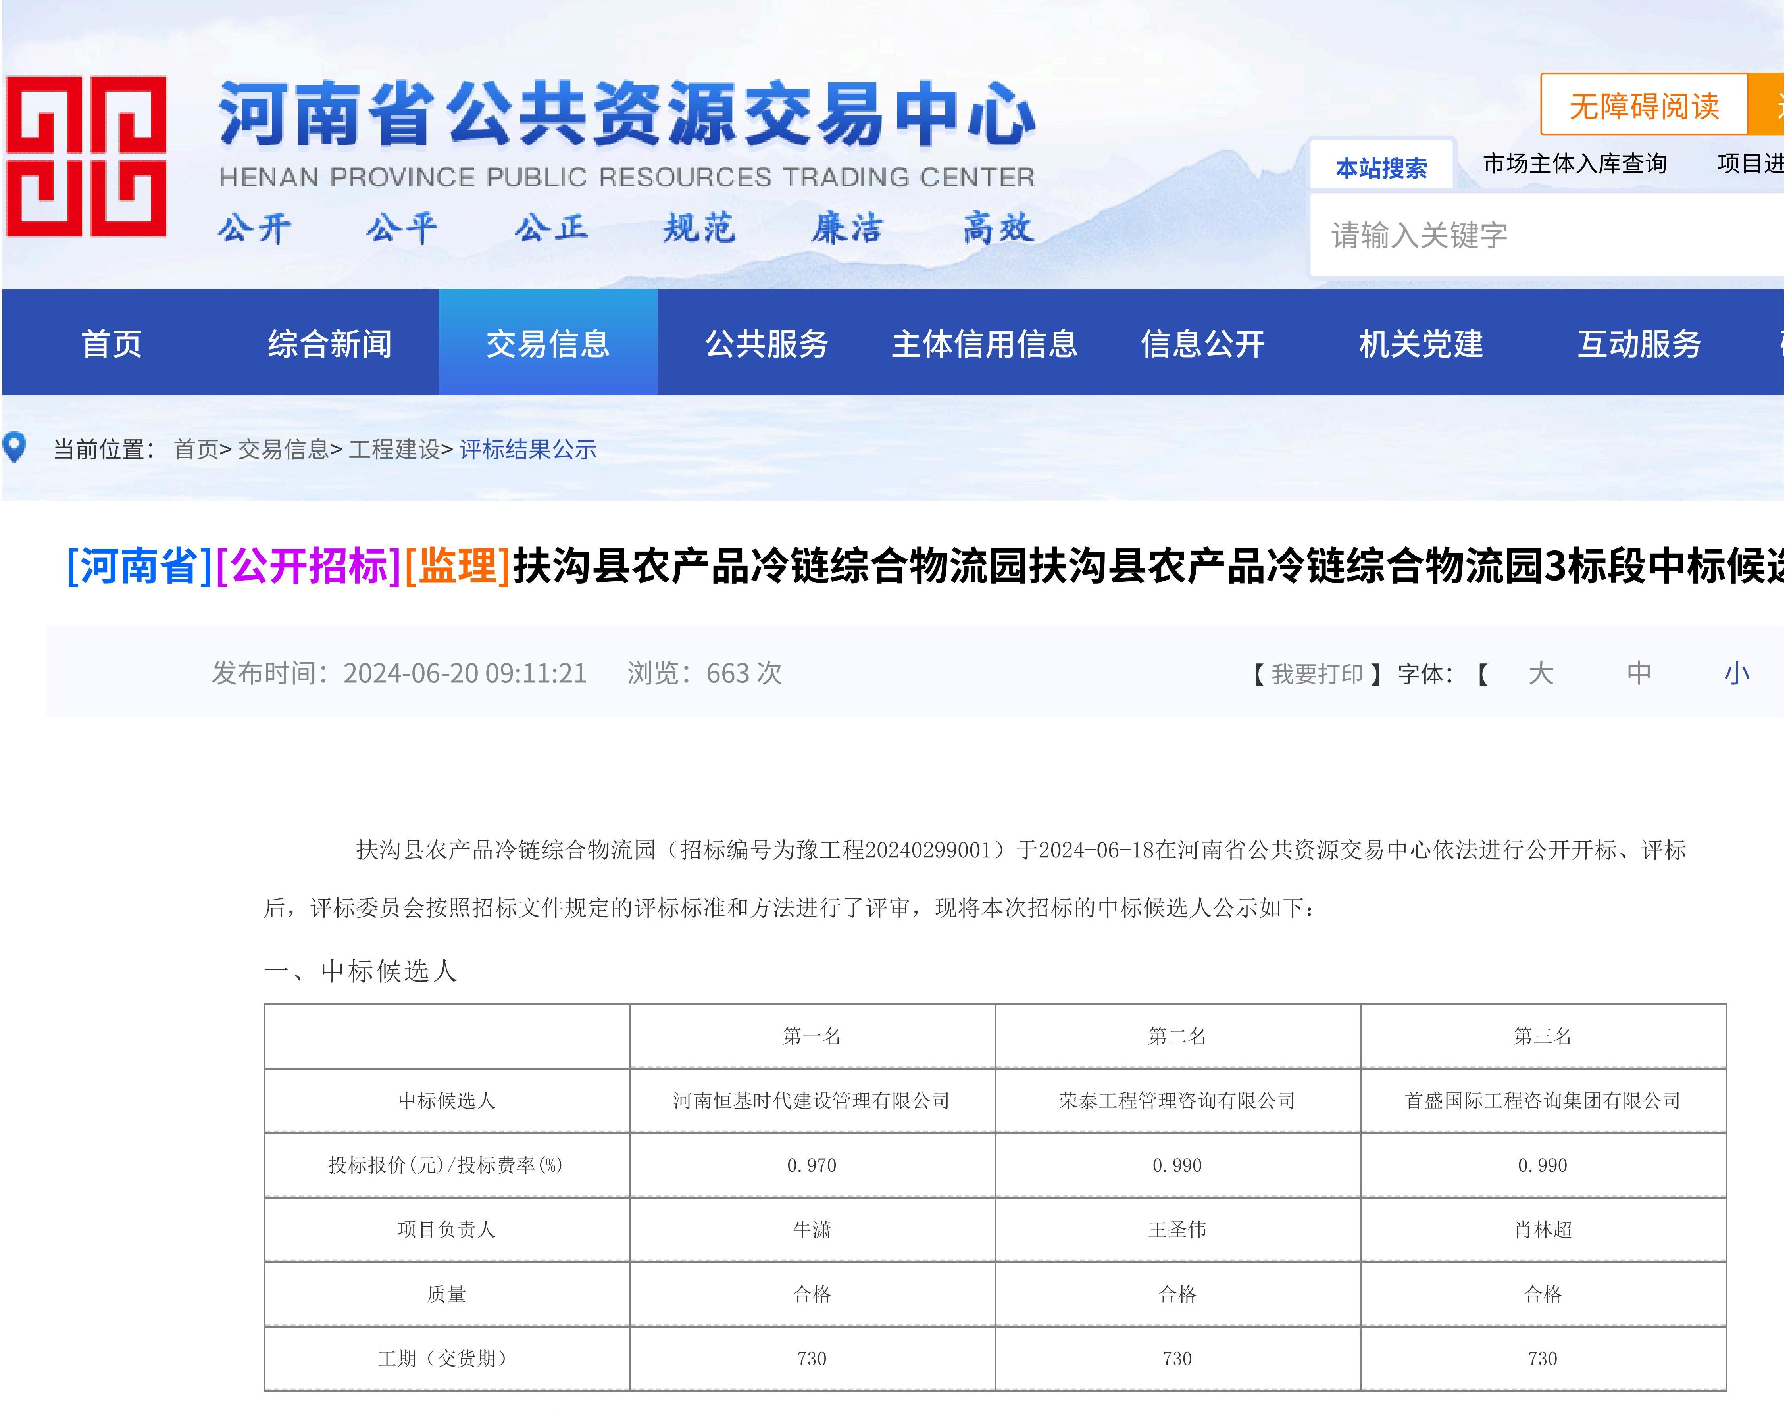The image size is (1789, 1409).
Task: Click project leader name 王圣伟
Action: click(x=1177, y=1230)
